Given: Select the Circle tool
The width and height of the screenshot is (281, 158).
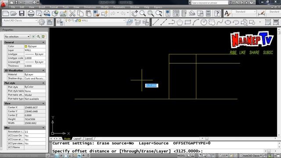Looking at the screenshot, I should [x=204, y=22].
